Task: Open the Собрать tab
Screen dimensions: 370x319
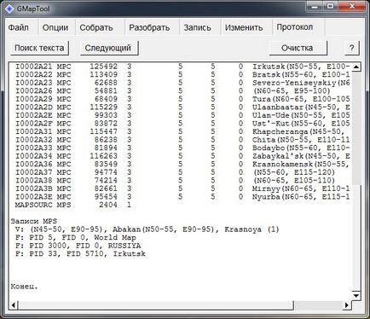Action: coord(96,27)
